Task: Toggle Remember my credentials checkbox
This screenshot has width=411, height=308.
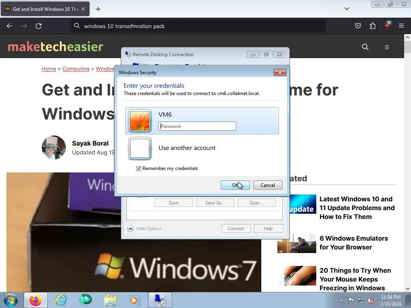Action: pos(138,169)
